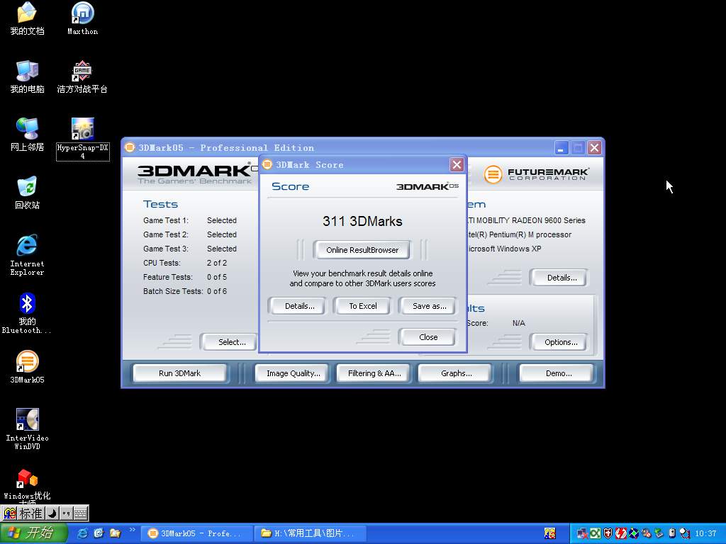Toggle the moon half-width icon on IME bar

(52, 513)
